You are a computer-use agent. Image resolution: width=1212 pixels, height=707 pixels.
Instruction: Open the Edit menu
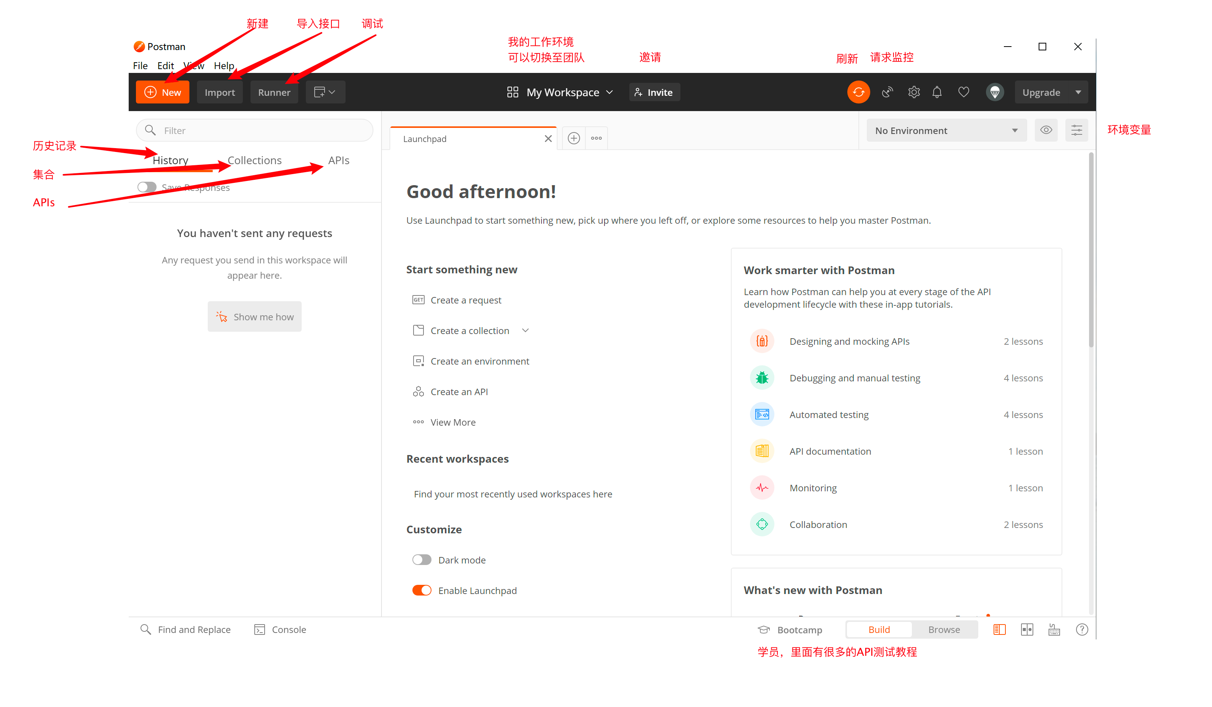click(165, 66)
